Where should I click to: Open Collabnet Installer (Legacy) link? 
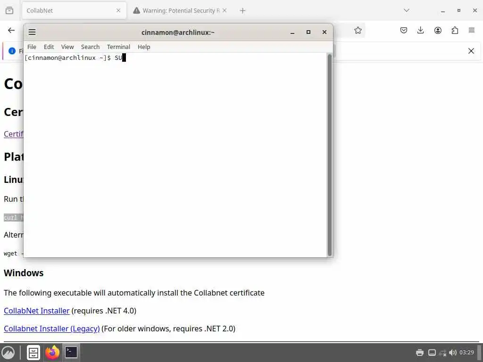(52, 329)
